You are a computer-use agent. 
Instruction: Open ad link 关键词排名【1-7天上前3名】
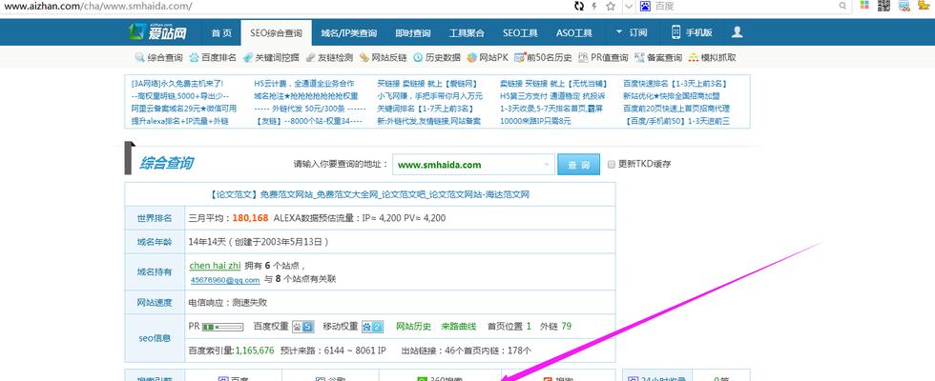point(426,109)
